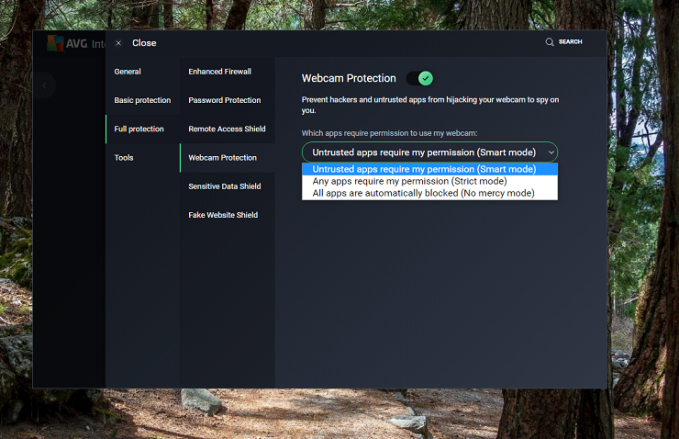679x439 pixels.
Task: Open Fake Website Shield settings
Action: point(223,215)
